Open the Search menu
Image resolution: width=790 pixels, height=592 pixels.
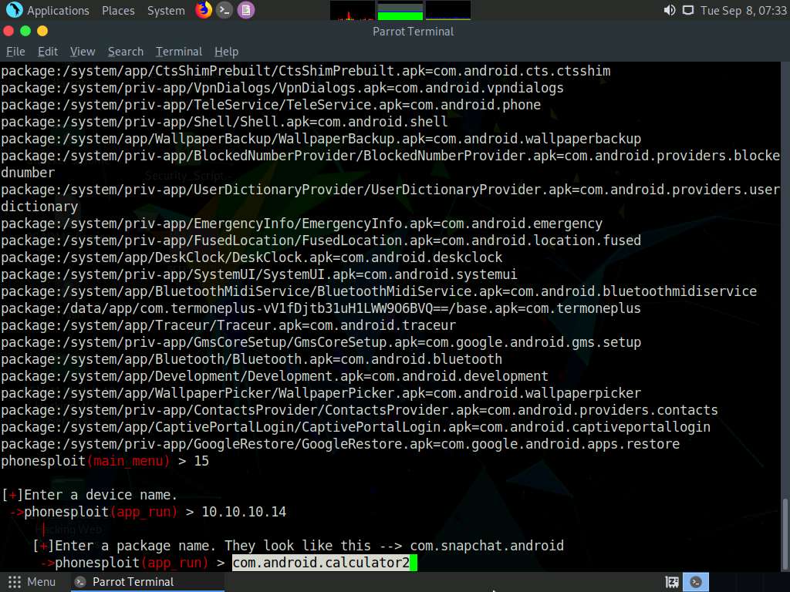[125, 52]
